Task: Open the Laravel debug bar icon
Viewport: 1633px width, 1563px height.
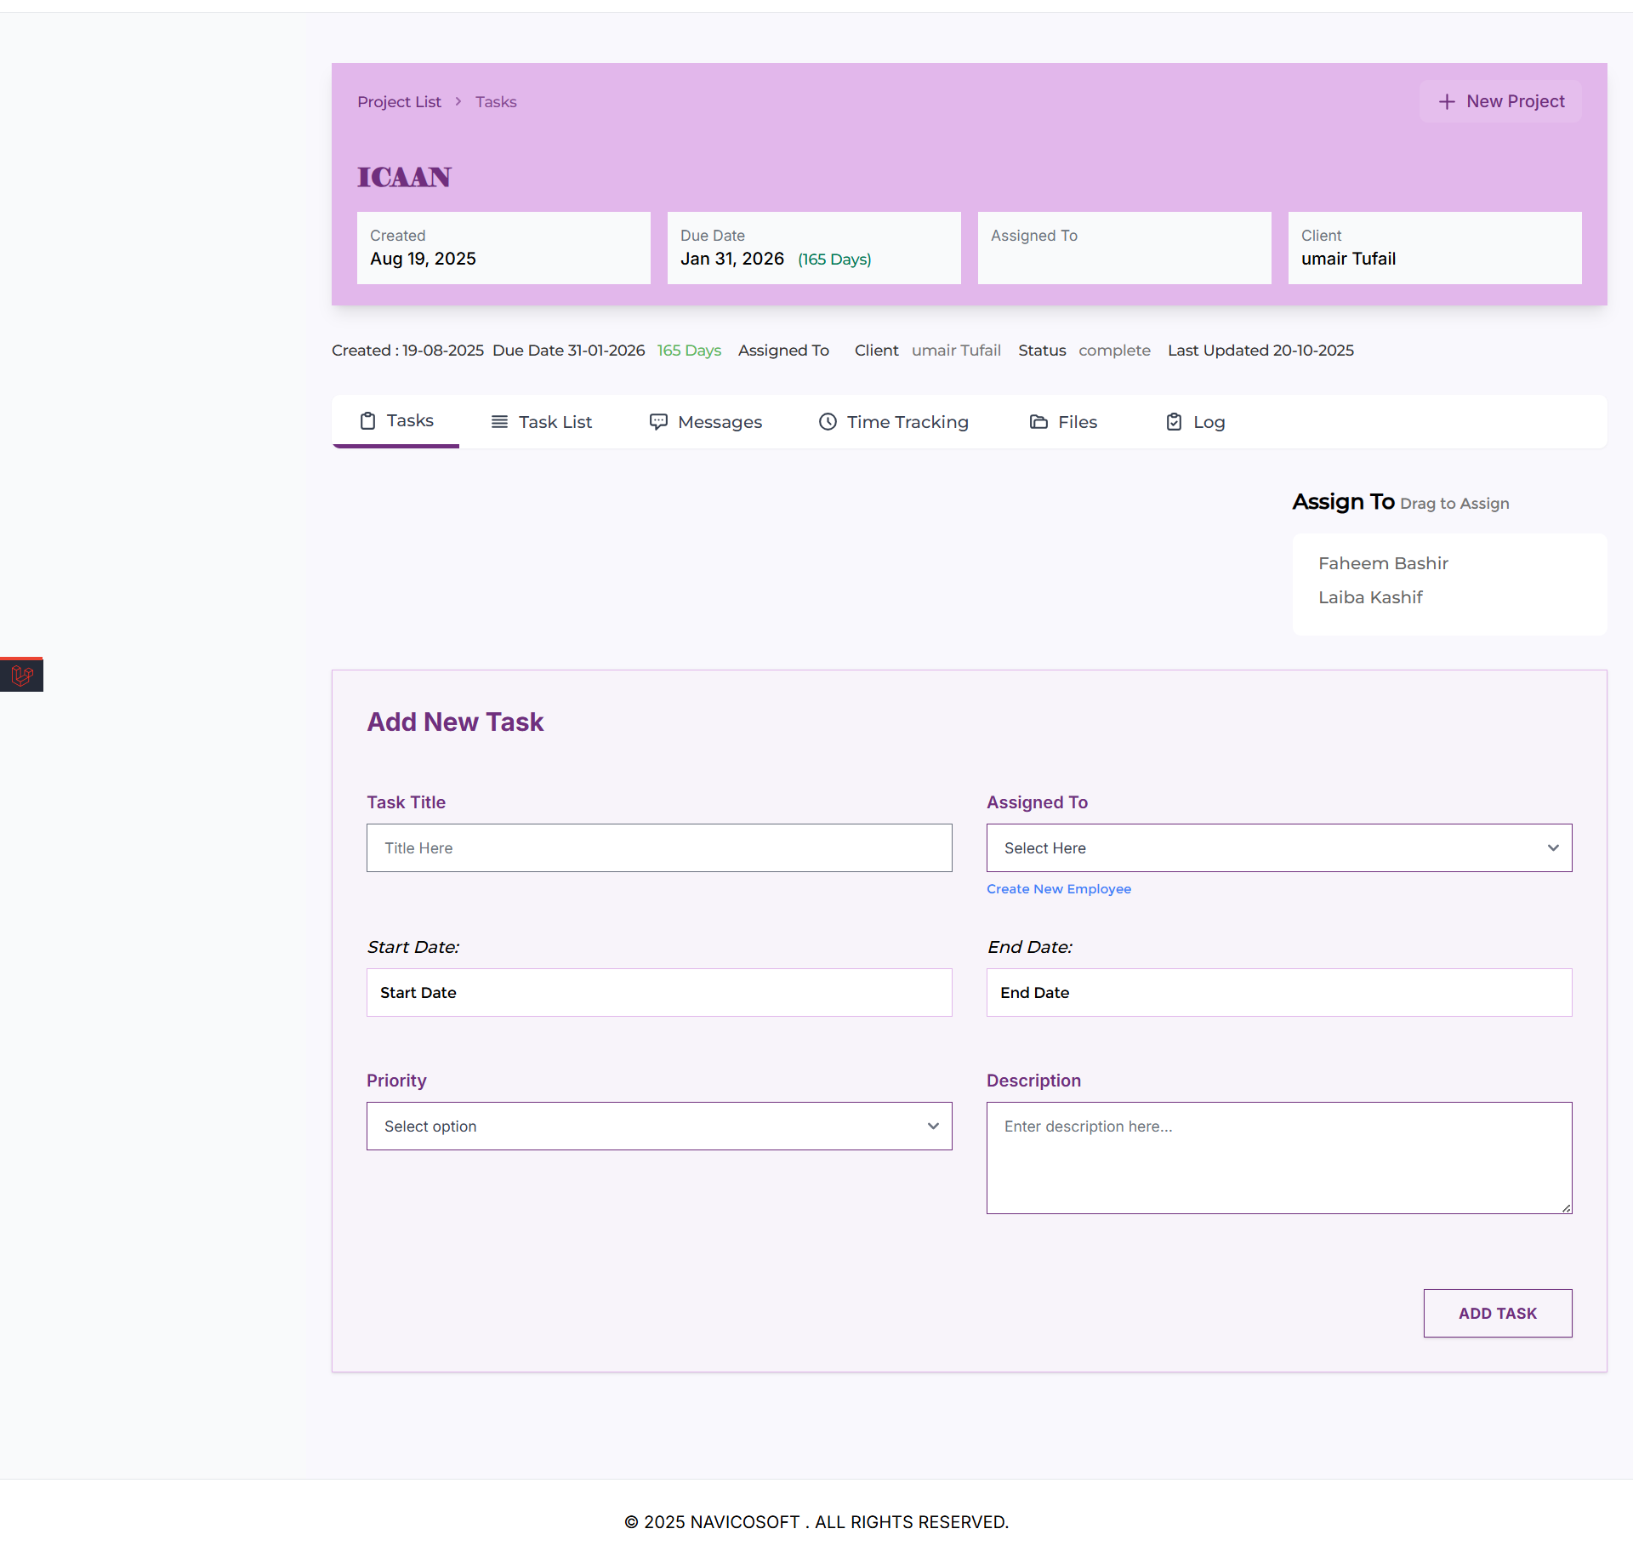Action: click(x=22, y=676)
